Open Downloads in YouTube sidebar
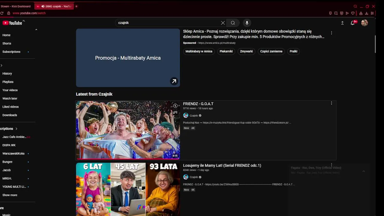 click(x=10, y=115)
